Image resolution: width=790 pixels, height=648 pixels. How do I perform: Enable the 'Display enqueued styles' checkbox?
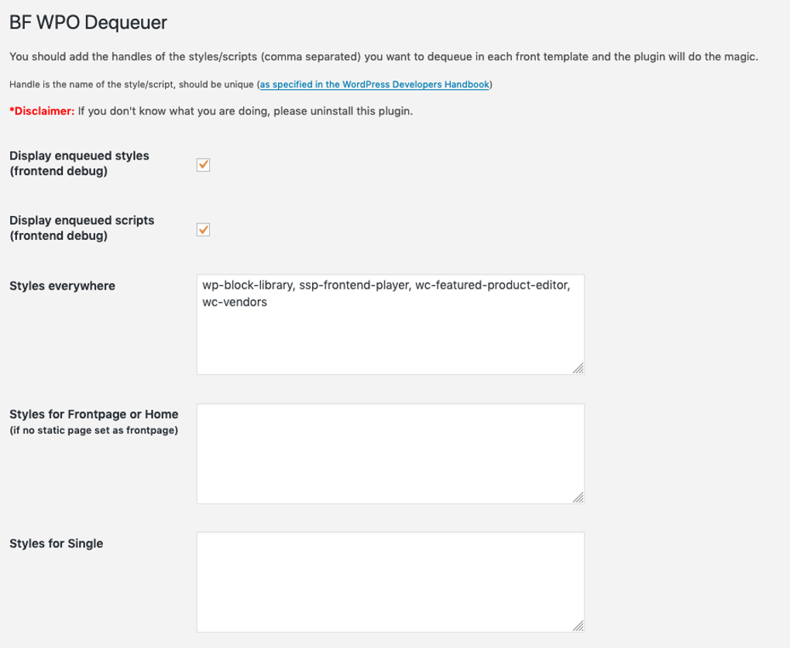coord(204,164)
